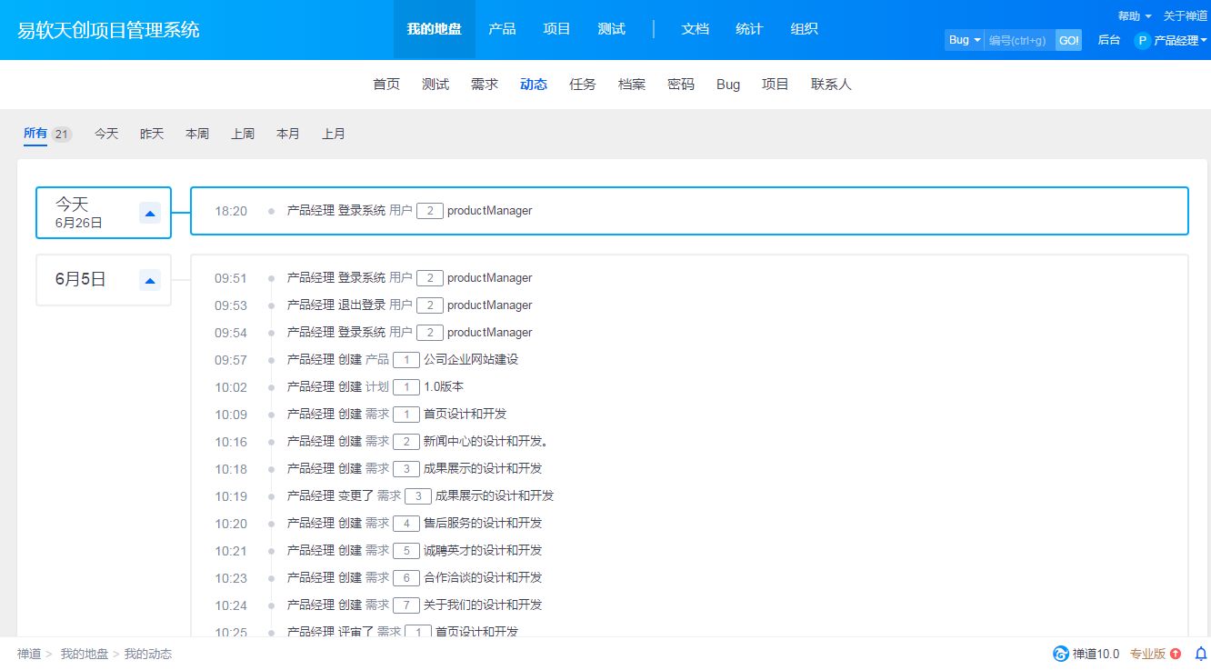Filter dynamics by 本周
The height and width of the screenshot is (670, 1211).
[197, 134]
